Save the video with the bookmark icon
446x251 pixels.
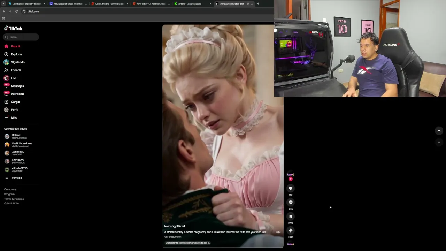point(291,216)
